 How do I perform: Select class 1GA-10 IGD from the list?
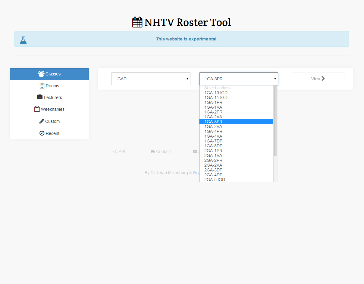(x=236, y=93)
